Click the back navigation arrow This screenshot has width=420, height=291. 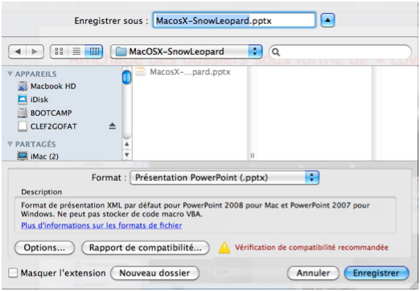pos(18,51)
